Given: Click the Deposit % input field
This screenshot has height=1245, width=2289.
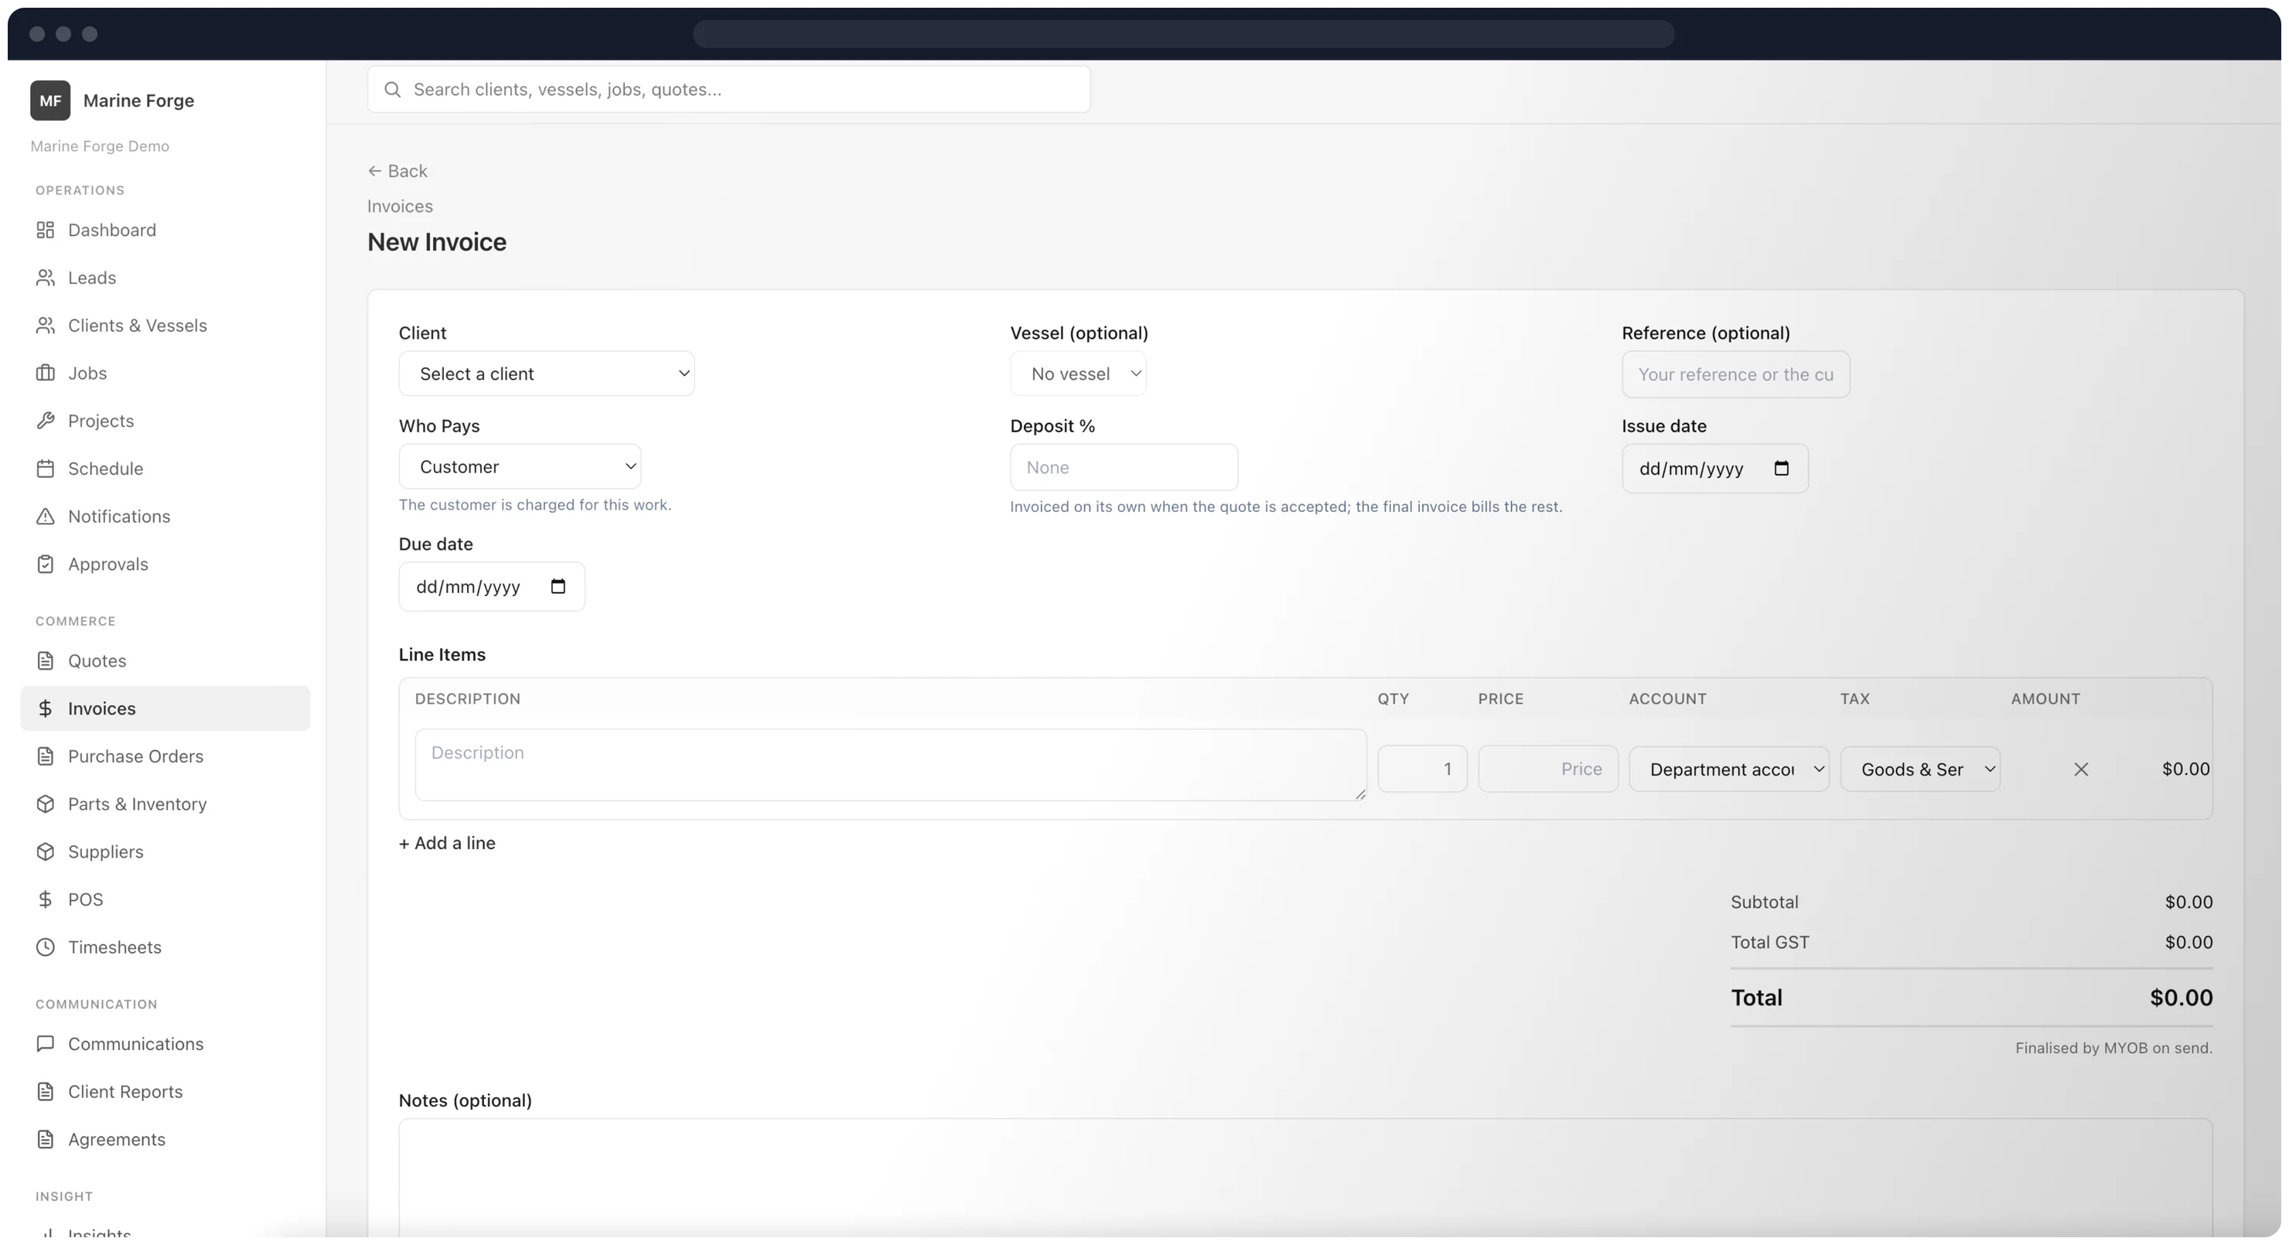Looking at the screenshot, I should click(1123, 467).
